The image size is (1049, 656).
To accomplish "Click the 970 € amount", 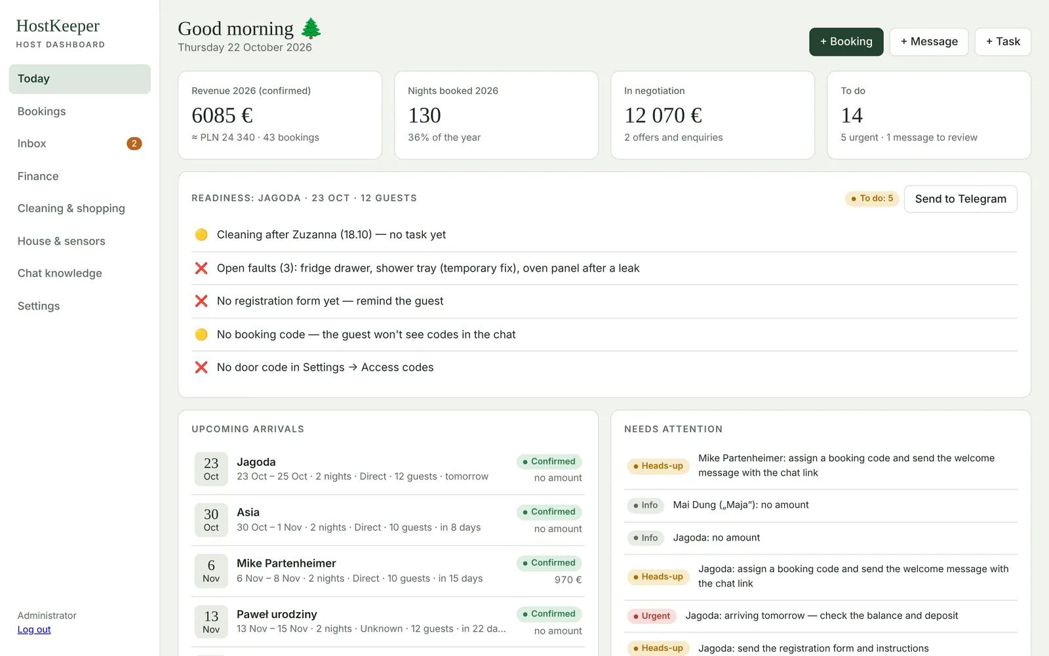I will [568, 580].
